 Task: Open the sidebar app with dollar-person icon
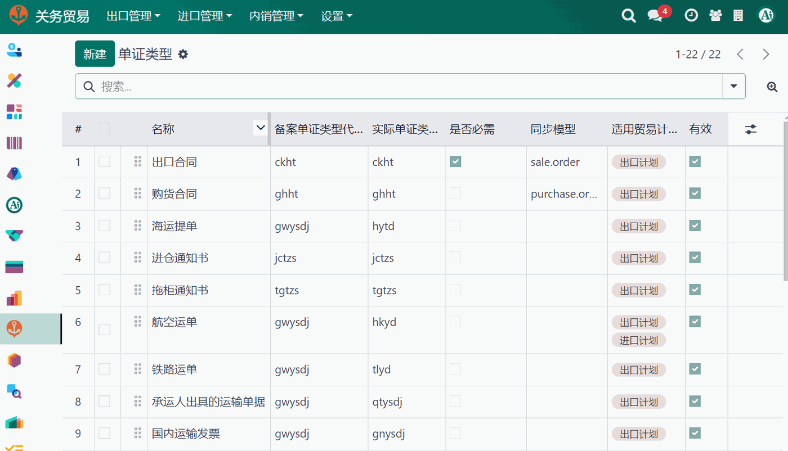pos(14,51)
